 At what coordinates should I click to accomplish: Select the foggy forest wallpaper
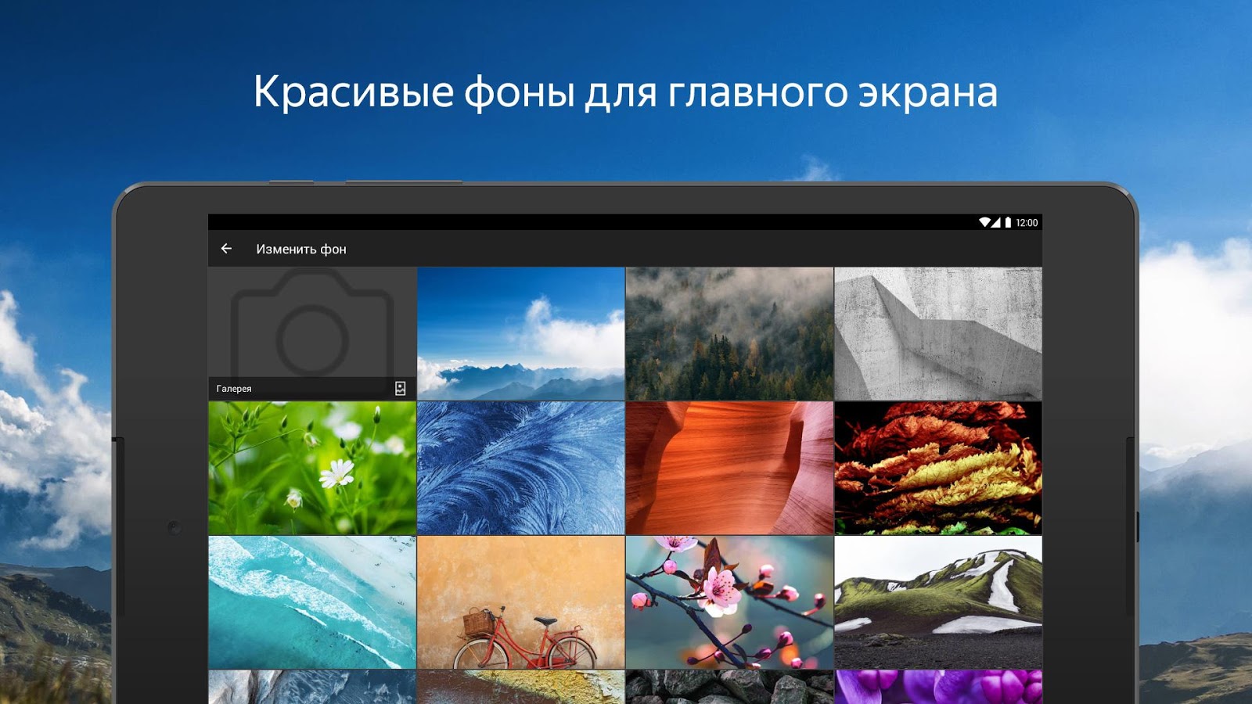(x=730, y=334)
